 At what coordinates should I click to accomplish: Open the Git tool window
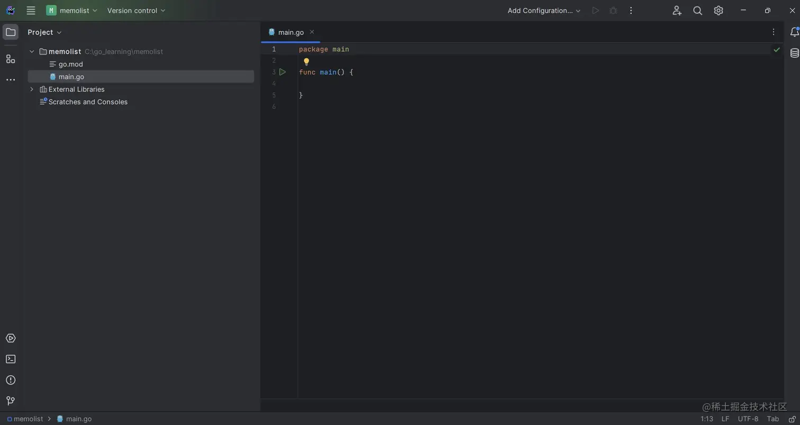click(x=11, y=401)
